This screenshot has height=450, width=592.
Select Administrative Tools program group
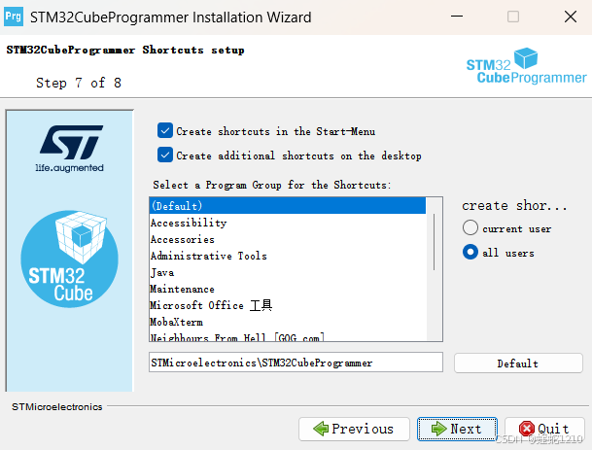coord(288,256)
